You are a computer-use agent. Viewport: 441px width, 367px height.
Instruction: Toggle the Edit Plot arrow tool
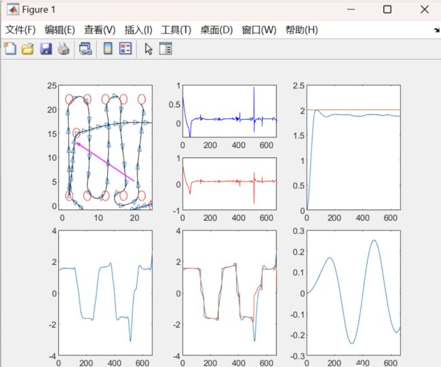pos(149,49)
